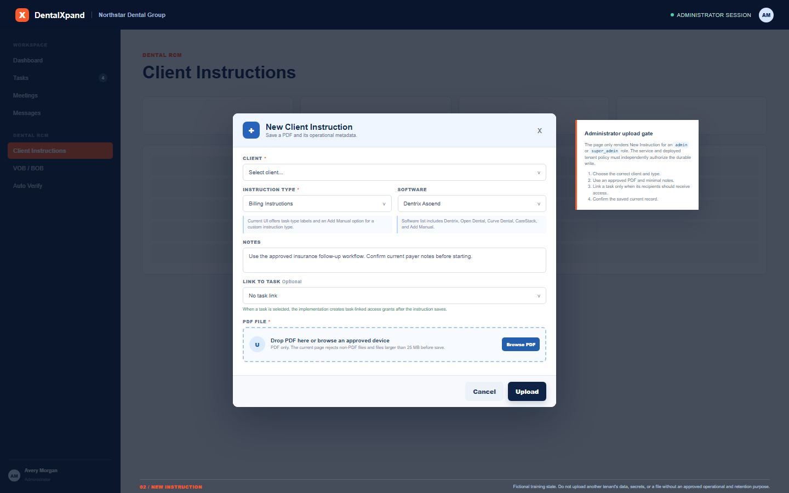
Task: Click the DentalXpand orange X logo
Action: (22, 15)
